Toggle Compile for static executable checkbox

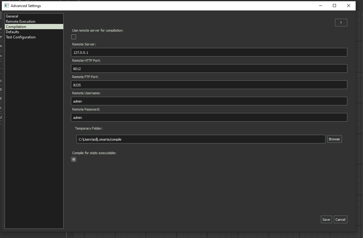point(74,159)
